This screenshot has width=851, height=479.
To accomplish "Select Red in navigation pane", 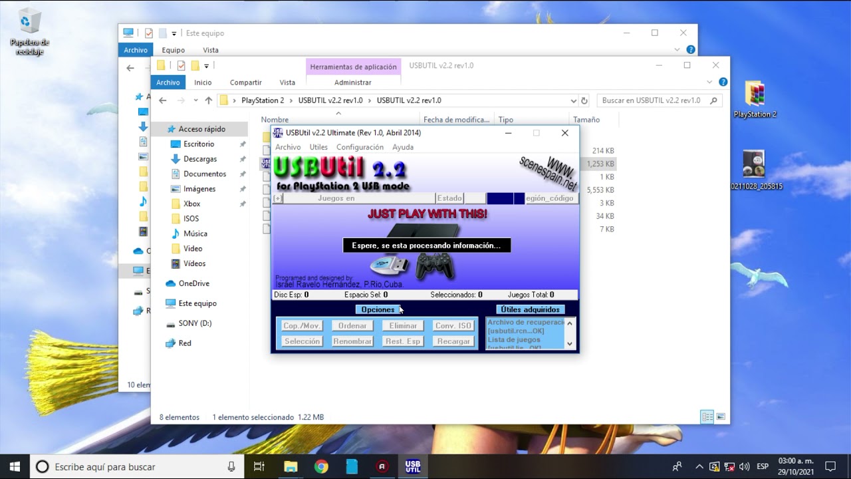I will coord(185,343).
